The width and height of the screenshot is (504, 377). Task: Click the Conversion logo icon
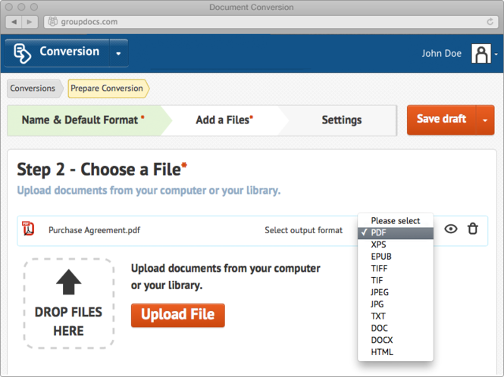click(22, 53)
